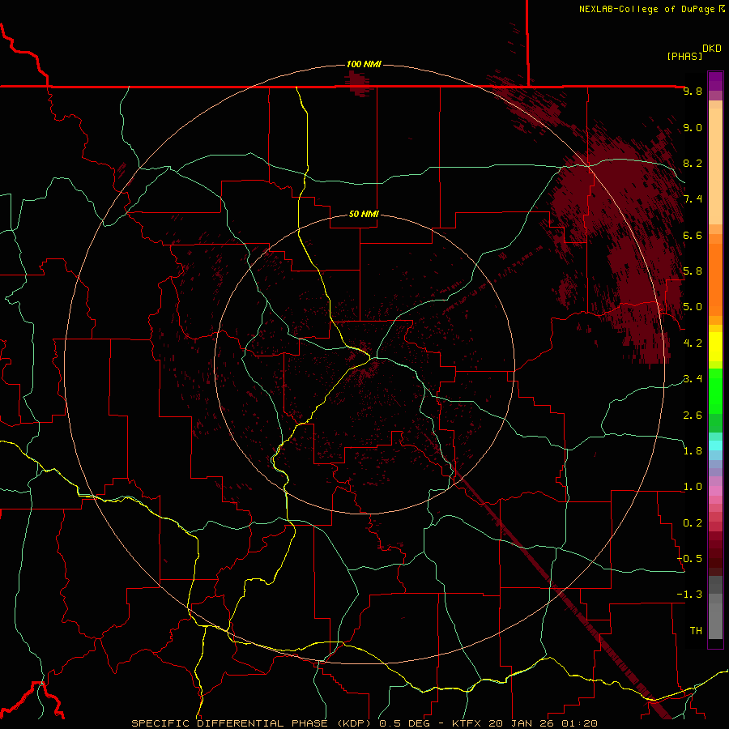This screenshot has height=729, width=729.
Task: Click the DKD label above the color scale
Action: (711, 49)
